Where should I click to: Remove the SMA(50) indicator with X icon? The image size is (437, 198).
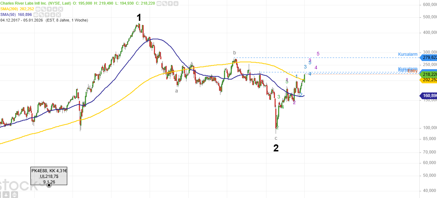tap(58, 15)
